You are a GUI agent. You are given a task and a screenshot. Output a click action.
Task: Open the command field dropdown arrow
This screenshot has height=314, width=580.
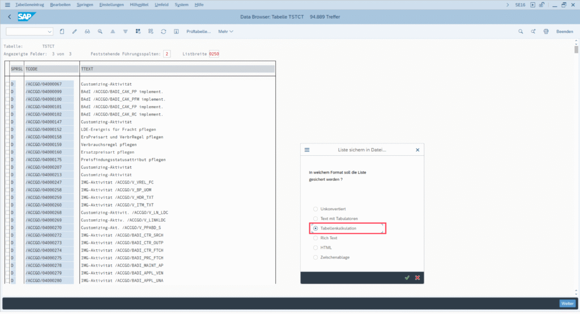coord(49,32)
